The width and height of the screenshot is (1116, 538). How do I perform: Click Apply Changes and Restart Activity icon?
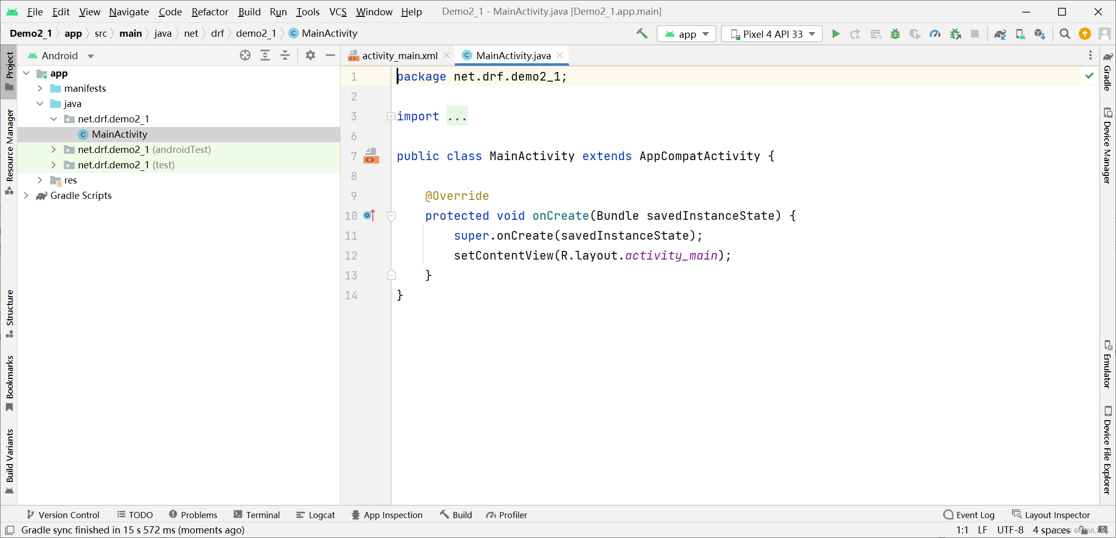pos(855,34)
